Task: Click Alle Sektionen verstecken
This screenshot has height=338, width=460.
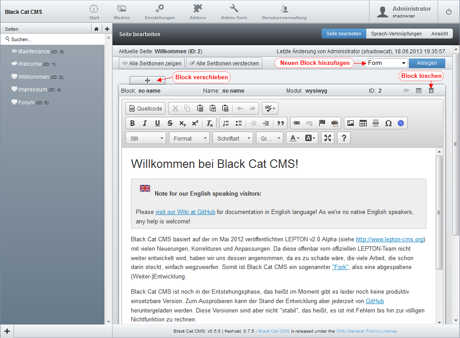Action: coord(224,63)
